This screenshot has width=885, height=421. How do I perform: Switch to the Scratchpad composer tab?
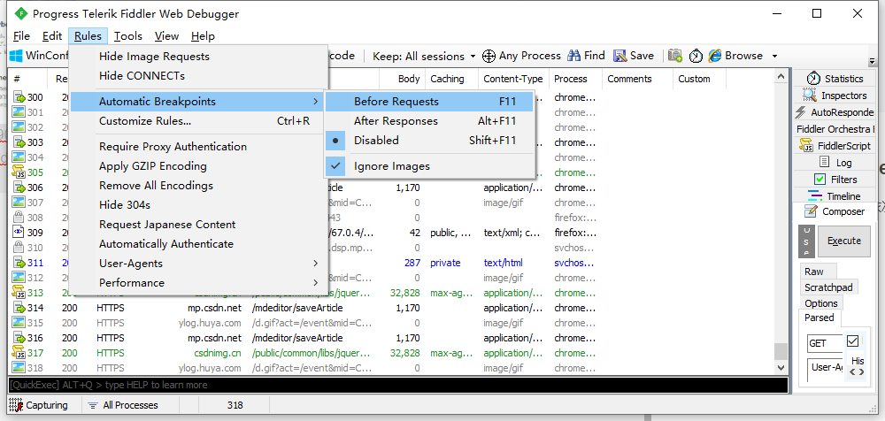[x=828, y=287]
